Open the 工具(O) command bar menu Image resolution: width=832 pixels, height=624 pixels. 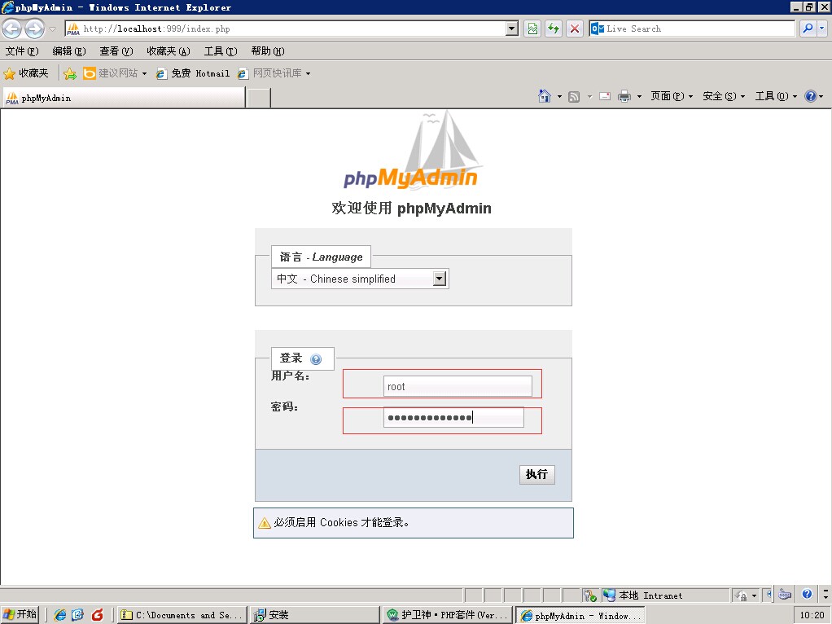click(776, 96)
